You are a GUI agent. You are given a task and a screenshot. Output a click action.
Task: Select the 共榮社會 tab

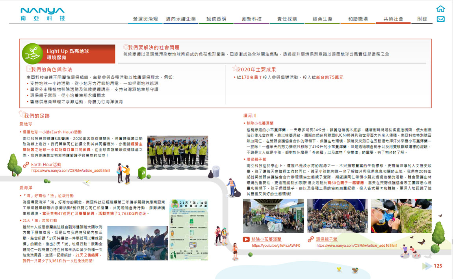click(x=393, y=19)
